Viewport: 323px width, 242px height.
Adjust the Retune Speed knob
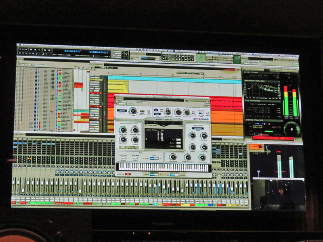click(x=123, y=129)
